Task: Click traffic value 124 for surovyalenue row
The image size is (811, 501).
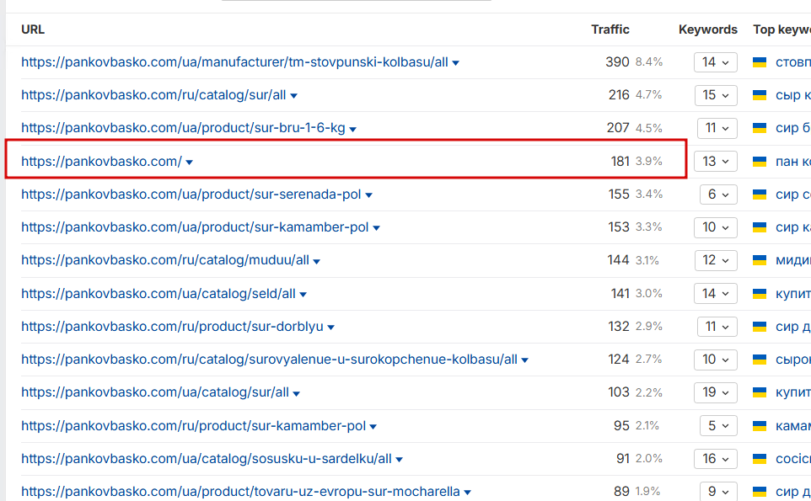Action: 619,360
